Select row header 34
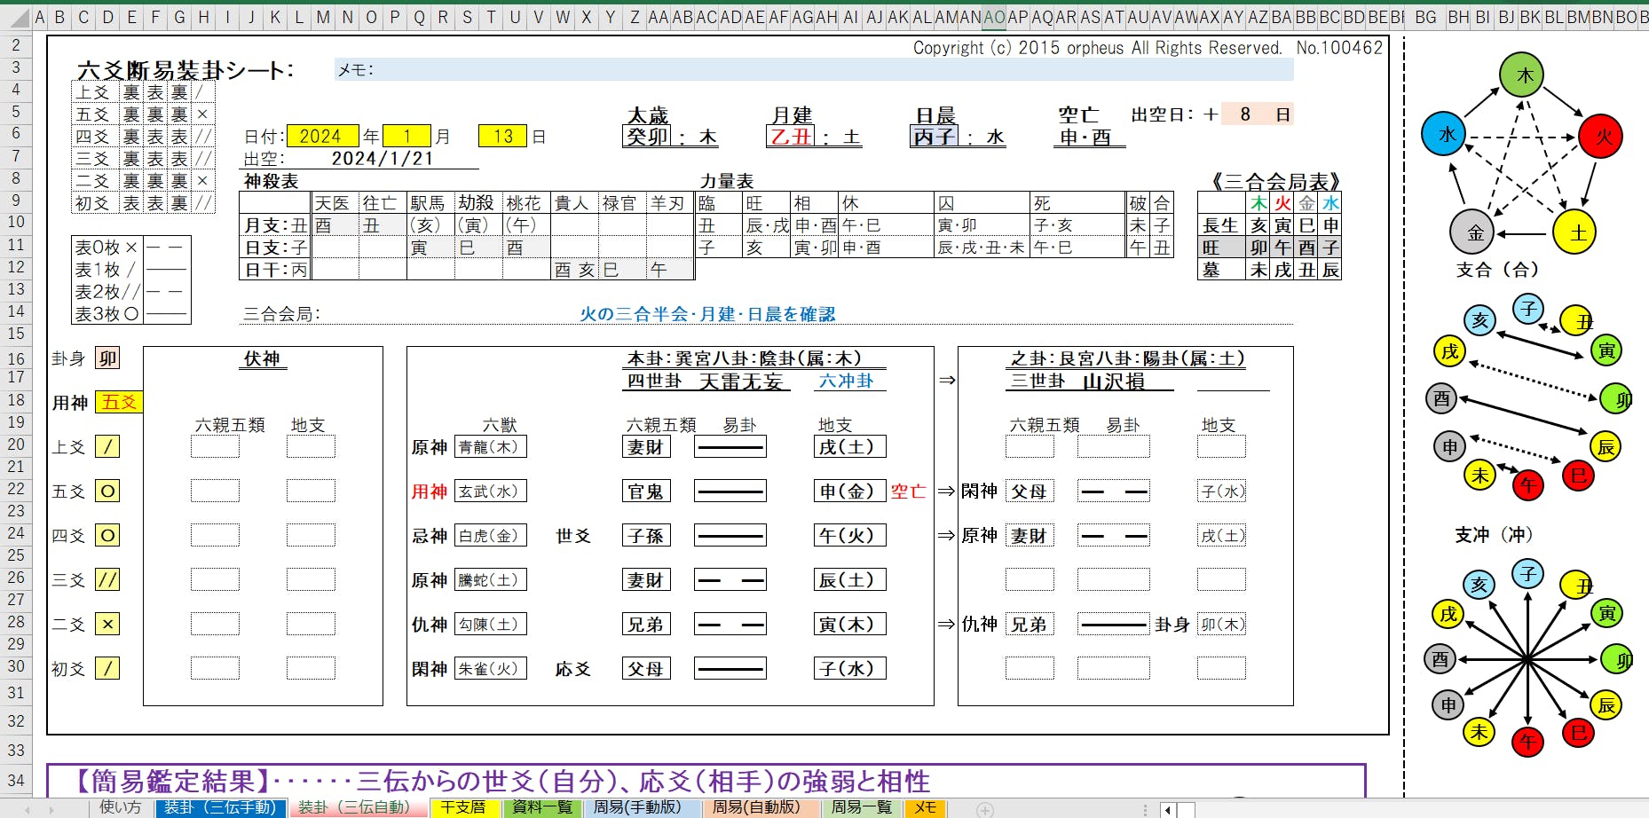Image resolution: width=1649 pixels, height=818 pixels. [x=16, y=781]
